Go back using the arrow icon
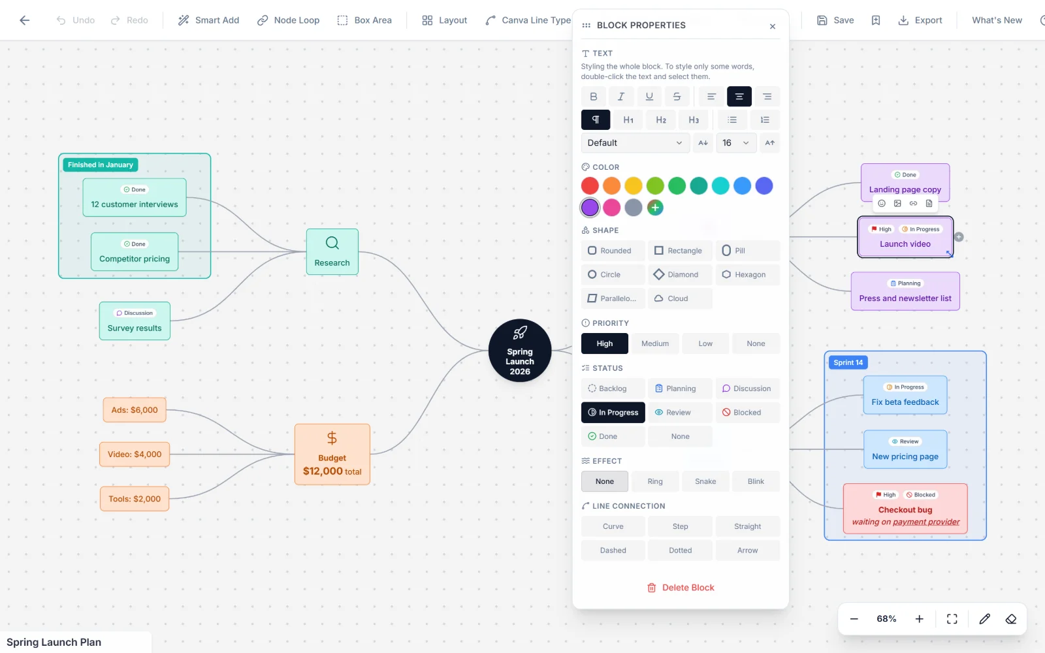Viewport: 1045px width, 653px height. 25,20
